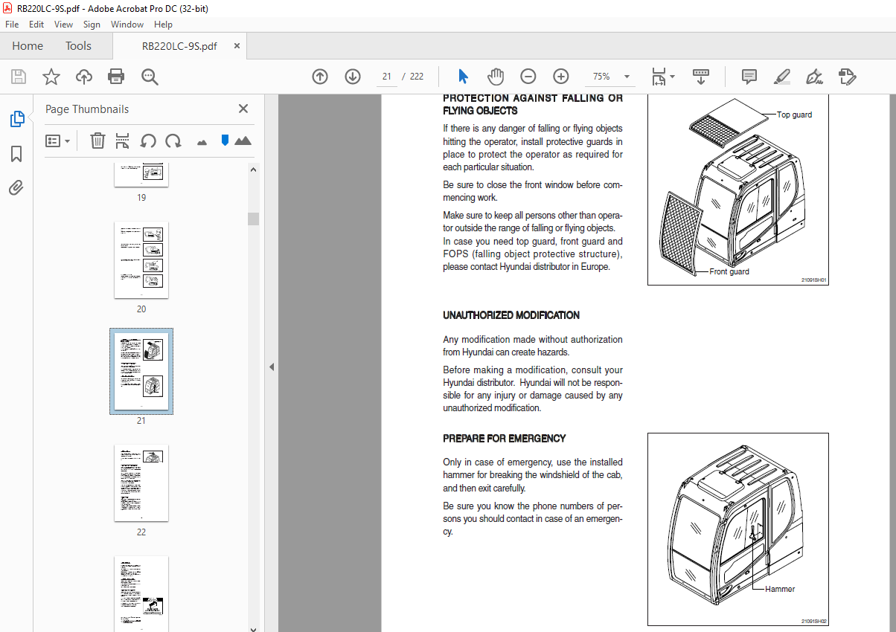Open the zoom level 75% dropdown
Screen dimensions: 896x632
pyautogui.click(x=627, y=77)
